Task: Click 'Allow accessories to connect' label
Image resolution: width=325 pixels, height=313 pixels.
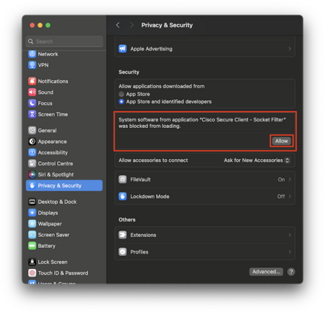Action: 153,160
